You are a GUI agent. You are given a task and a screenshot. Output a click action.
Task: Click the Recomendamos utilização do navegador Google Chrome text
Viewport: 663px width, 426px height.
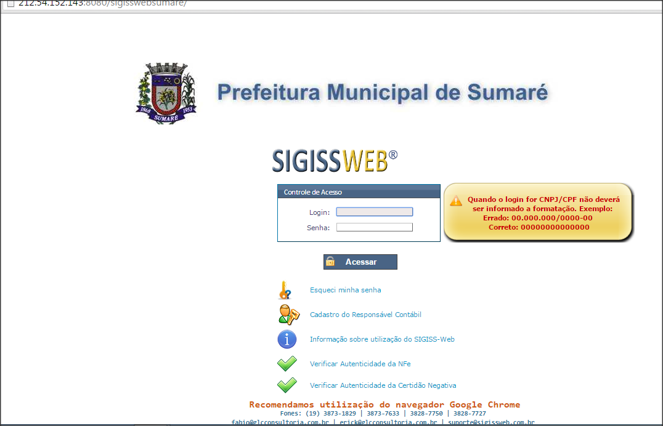[384, 404]
